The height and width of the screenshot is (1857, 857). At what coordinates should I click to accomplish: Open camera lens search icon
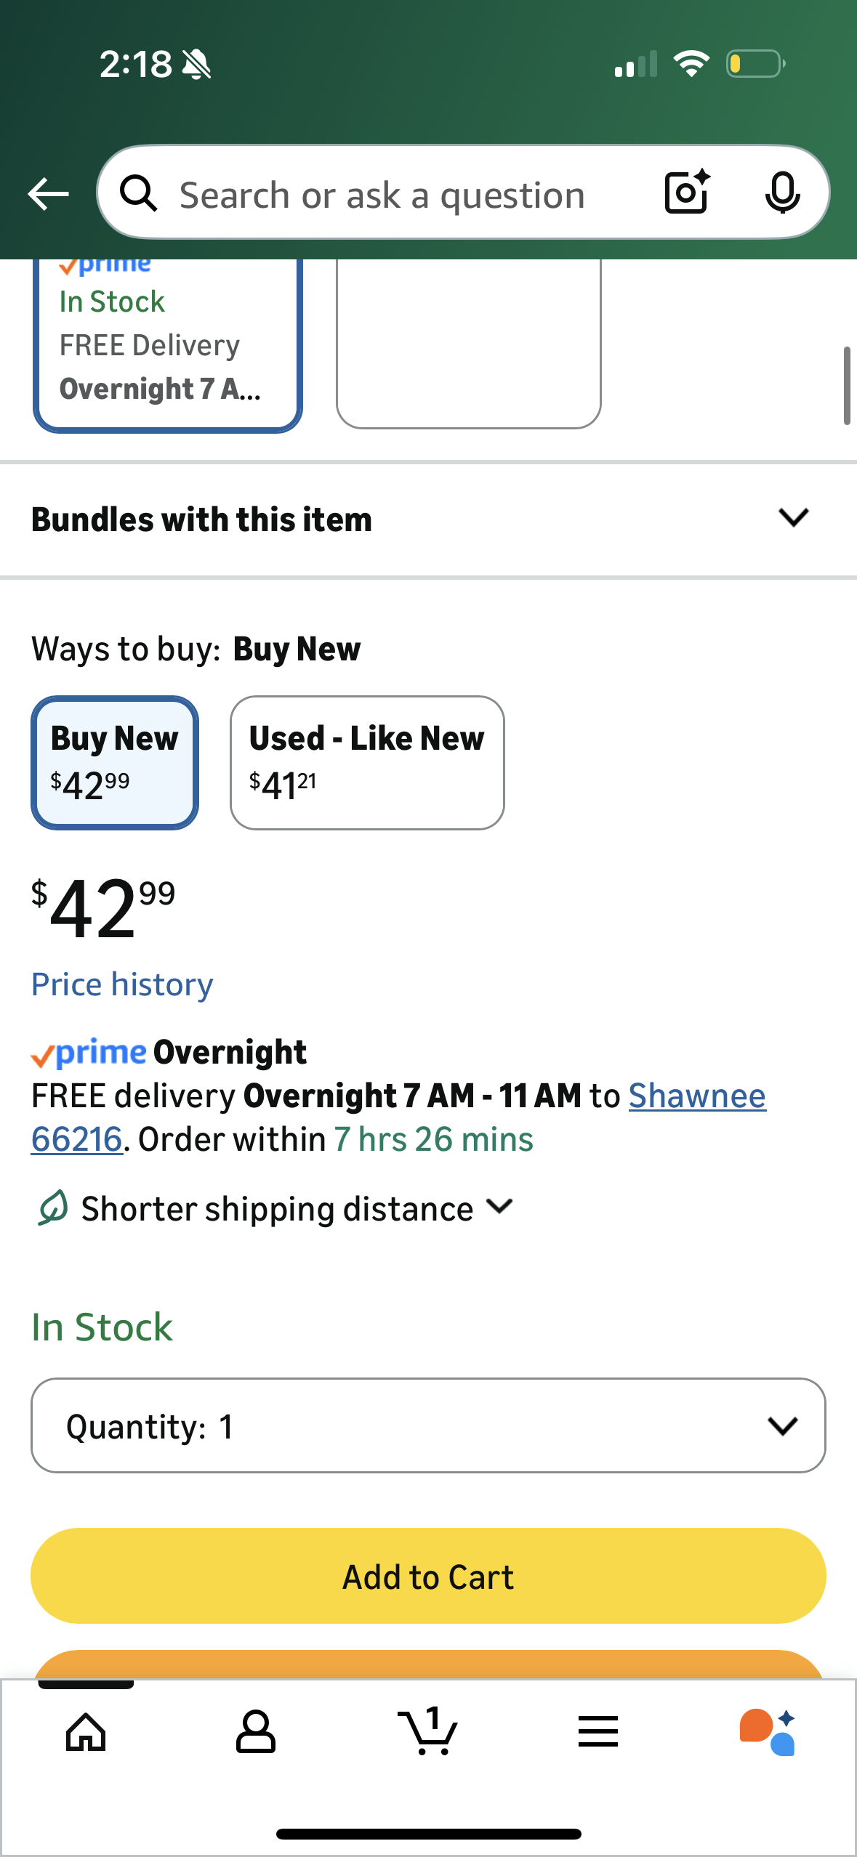(x=686, y=193)
